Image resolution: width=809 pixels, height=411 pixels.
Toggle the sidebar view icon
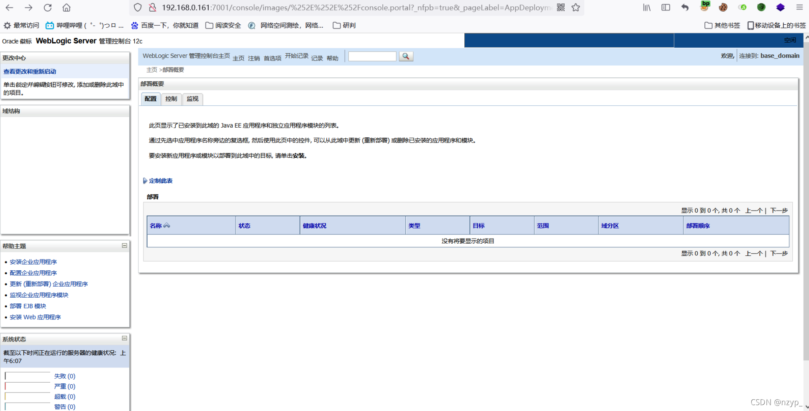666,8
